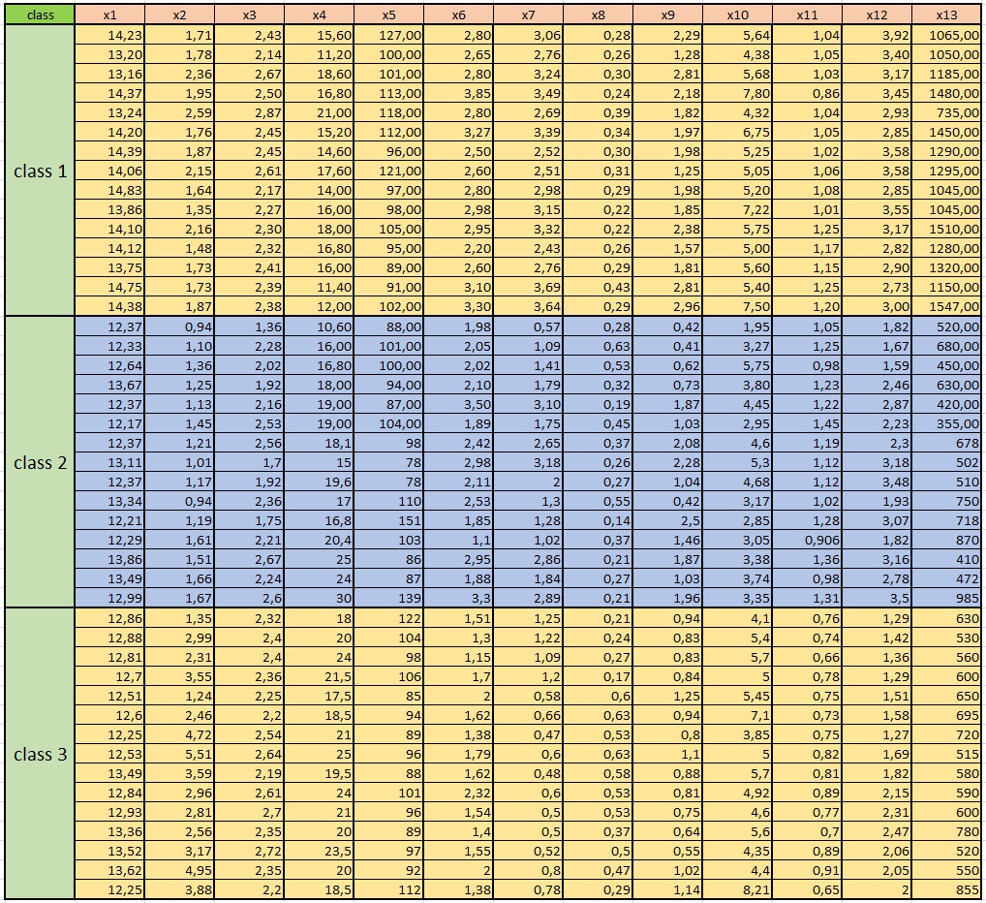The image size is (986, 903).
Task: Select the merged 'class 1' cell
Action: tap(40, 171)
